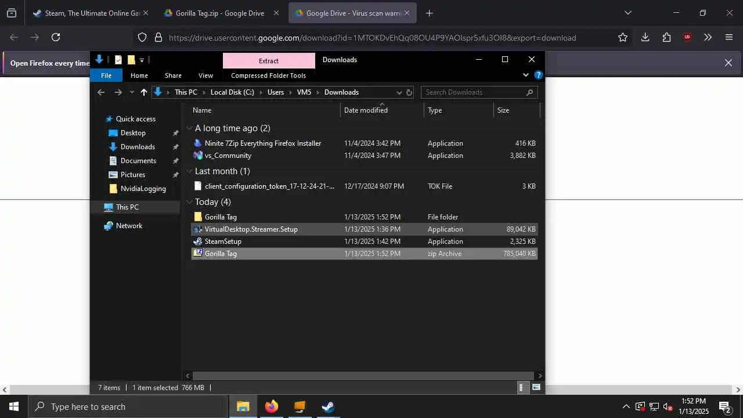Open Quick access in navigation pane
743x418 pixels.
tap(135, 119)
